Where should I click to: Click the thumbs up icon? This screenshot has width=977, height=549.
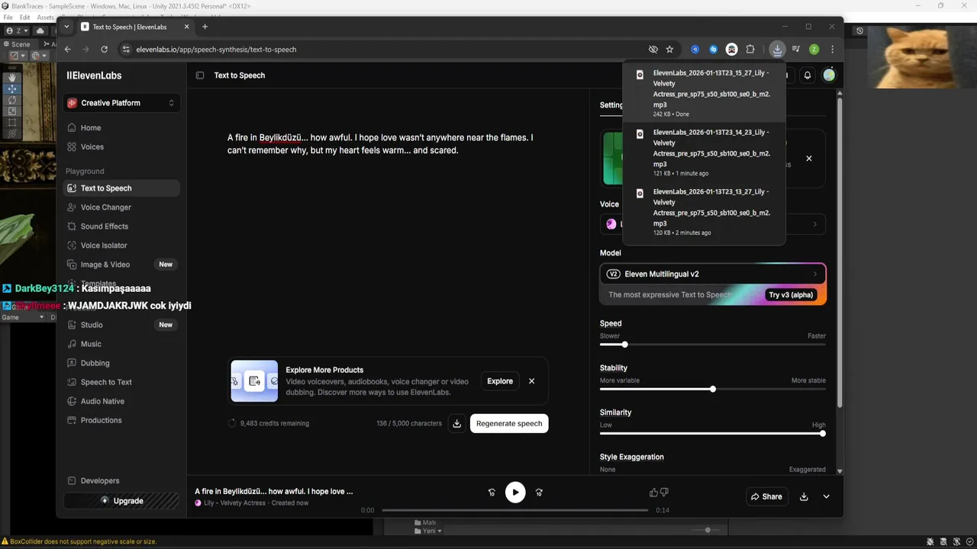click(653, 493)
